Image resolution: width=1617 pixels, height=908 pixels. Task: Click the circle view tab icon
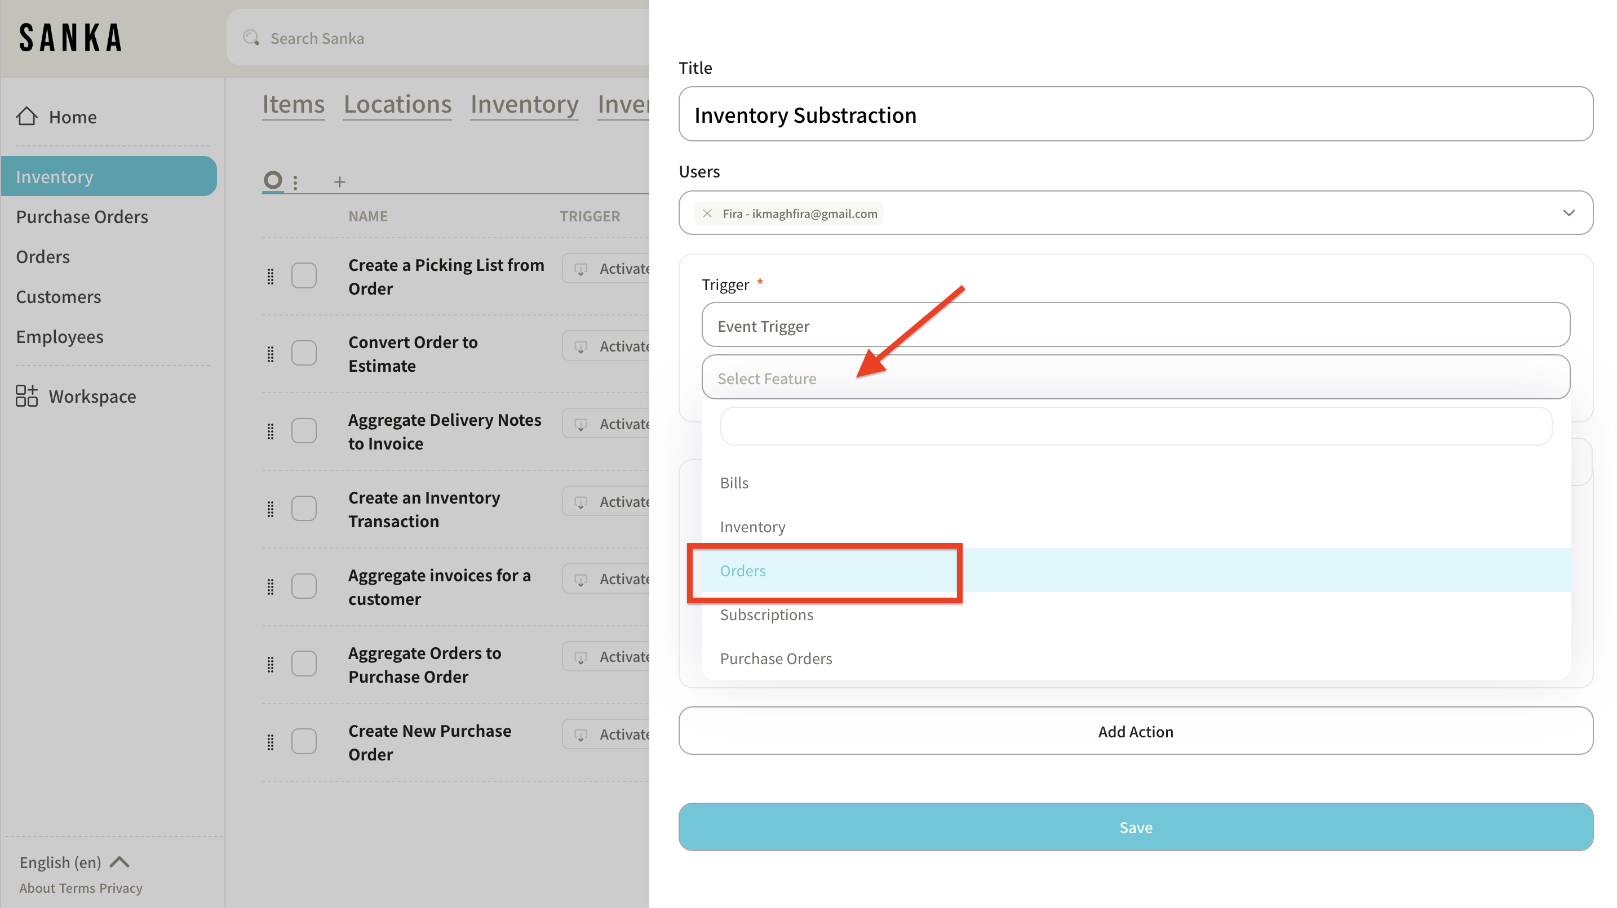pos(272,181)
